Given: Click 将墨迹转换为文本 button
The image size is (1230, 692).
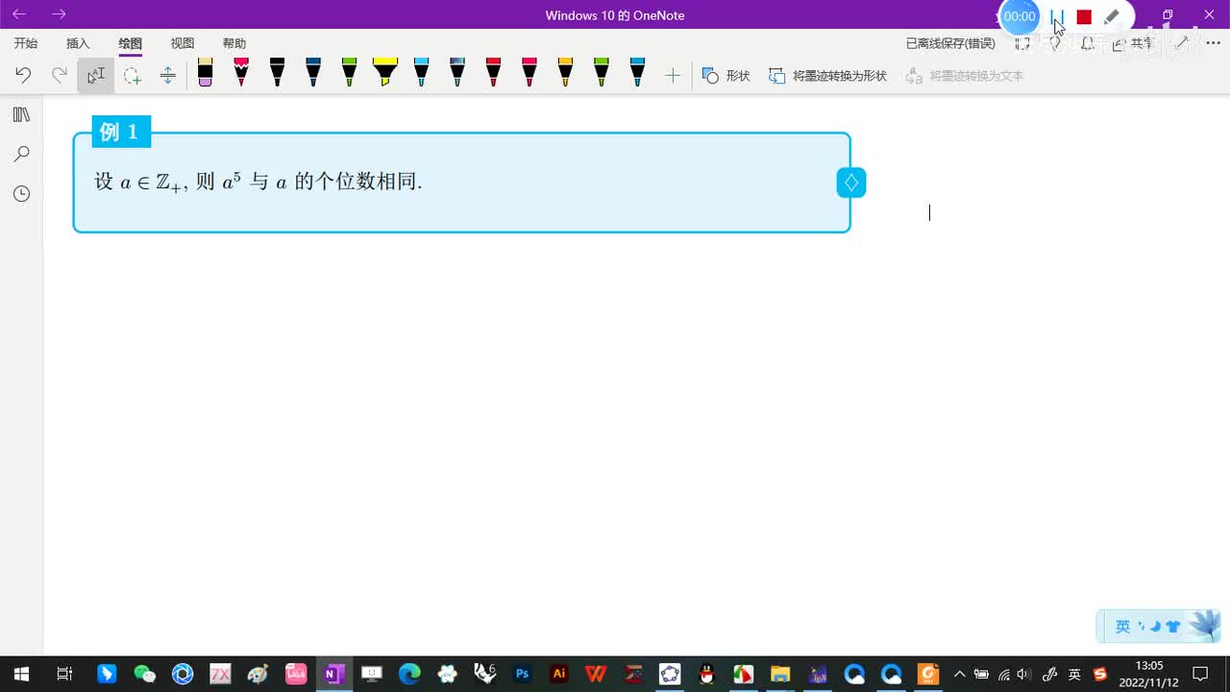Looking at the screenshot, I should (965, 75).
